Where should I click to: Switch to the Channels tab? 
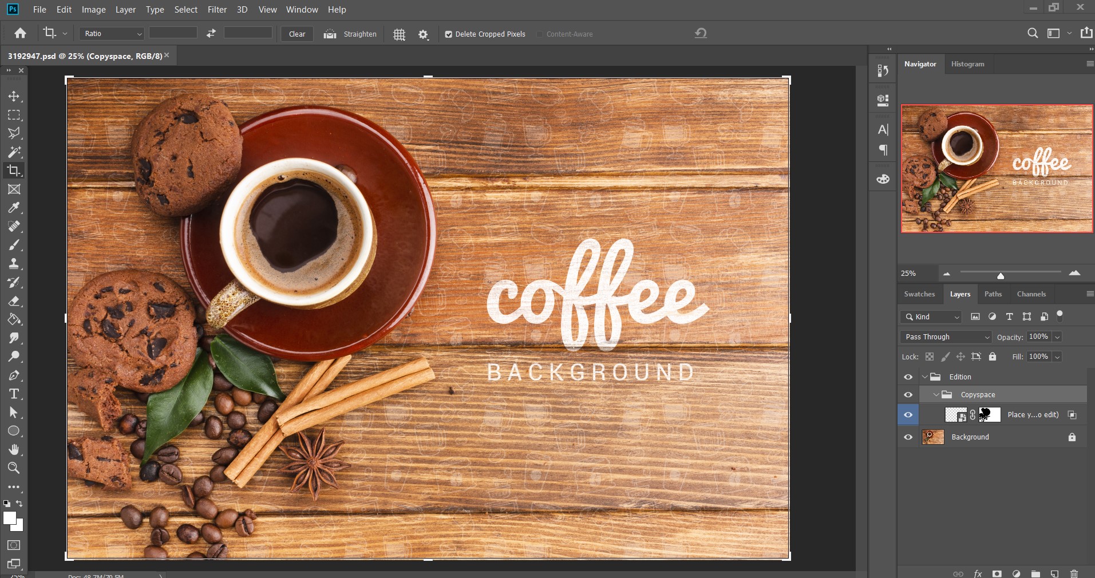(1031, 294)
